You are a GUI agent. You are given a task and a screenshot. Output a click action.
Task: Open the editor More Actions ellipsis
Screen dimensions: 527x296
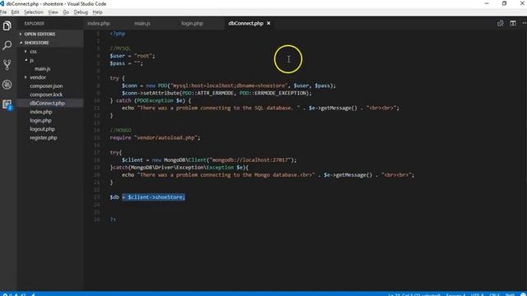click(x=524, y=23)
